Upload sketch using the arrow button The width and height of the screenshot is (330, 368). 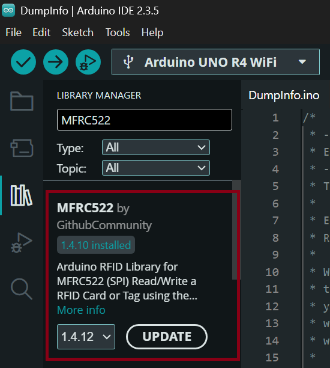[x=56, y=62]
